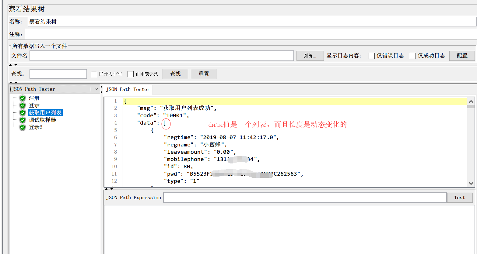Toggle the 区分大小写 checkbox
477x254 pixels.
94,74
